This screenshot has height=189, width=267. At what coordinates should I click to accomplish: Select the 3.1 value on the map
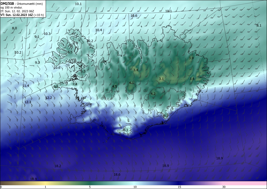pos(161,79)
